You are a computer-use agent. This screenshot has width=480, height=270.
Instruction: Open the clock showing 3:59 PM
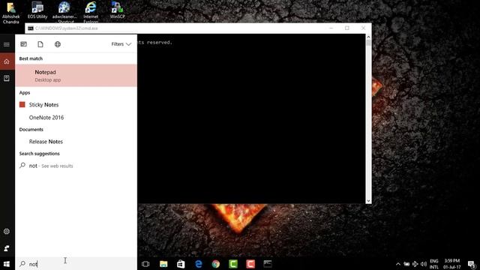pyautogui.click(x=452, y=264)
